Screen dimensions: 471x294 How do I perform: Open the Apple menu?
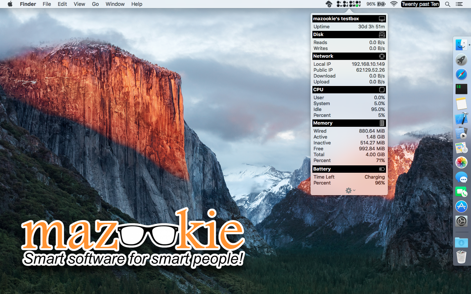10,4
